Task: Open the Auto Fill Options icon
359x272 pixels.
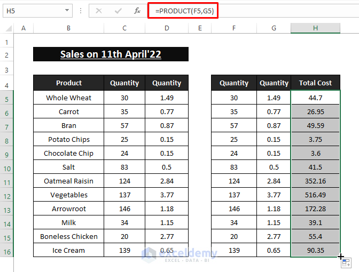Action: [x=346, y=263]
